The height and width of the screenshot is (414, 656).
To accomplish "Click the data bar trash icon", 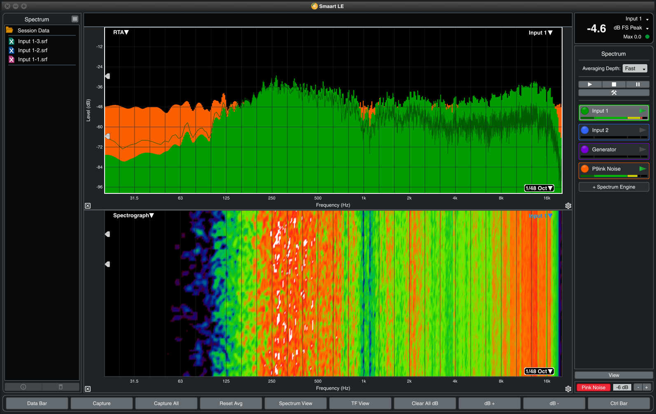I will click(x=61, y=387).
